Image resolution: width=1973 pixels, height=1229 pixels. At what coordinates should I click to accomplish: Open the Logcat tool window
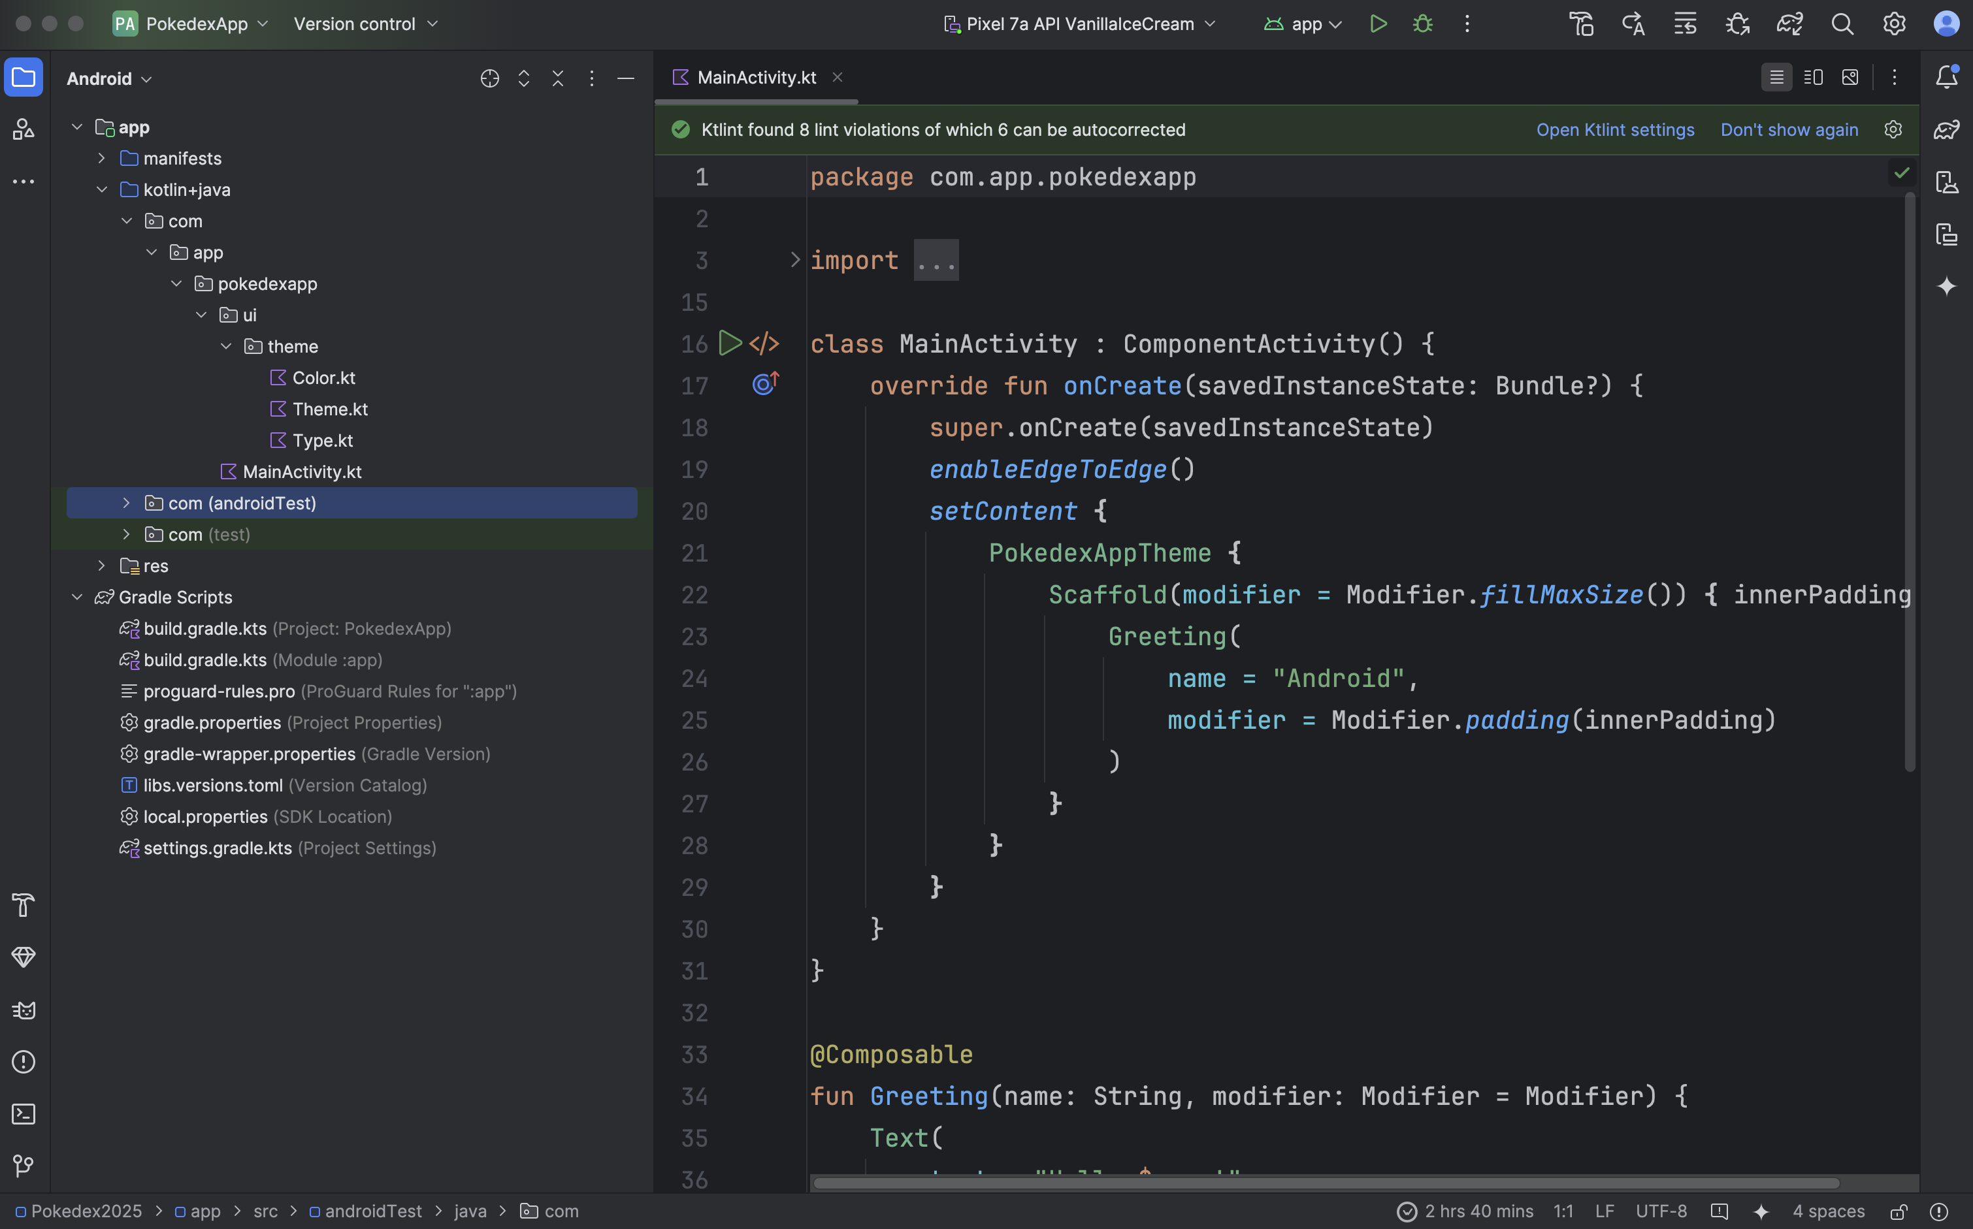(24, 1010)
